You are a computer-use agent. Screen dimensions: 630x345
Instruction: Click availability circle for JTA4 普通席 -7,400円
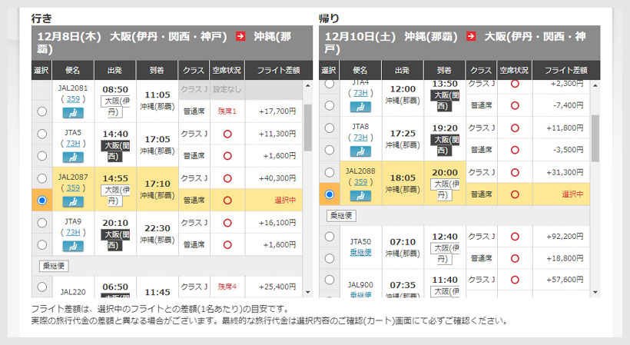[x=515, y=105]
